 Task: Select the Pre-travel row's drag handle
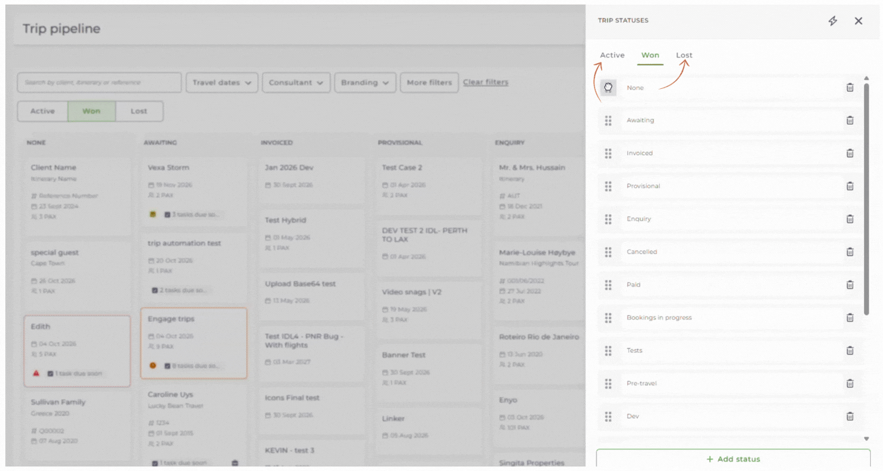coord(608,384)
